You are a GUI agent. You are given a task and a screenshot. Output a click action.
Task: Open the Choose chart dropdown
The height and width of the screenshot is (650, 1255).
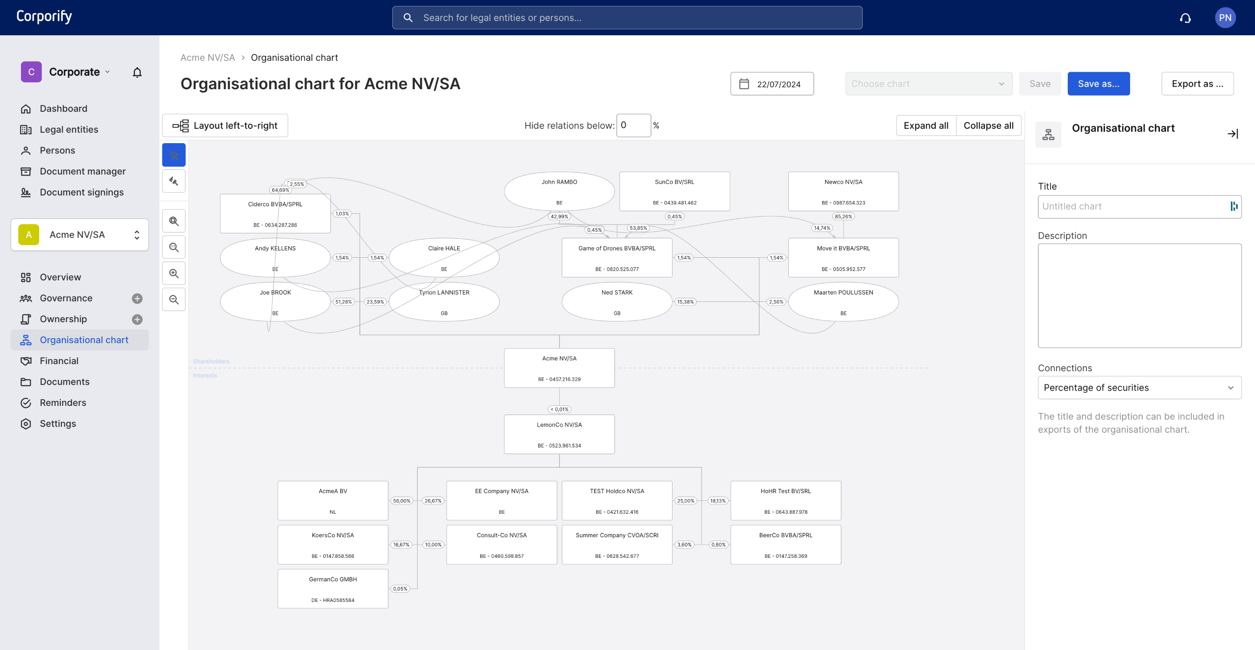pyautogui.click(x=929, y=84)
